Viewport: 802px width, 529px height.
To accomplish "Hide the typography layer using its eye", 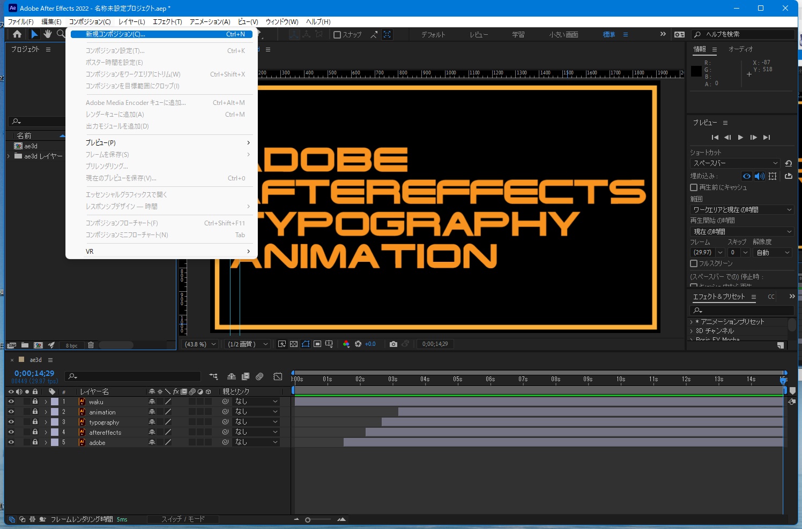I will pos(11,422).
